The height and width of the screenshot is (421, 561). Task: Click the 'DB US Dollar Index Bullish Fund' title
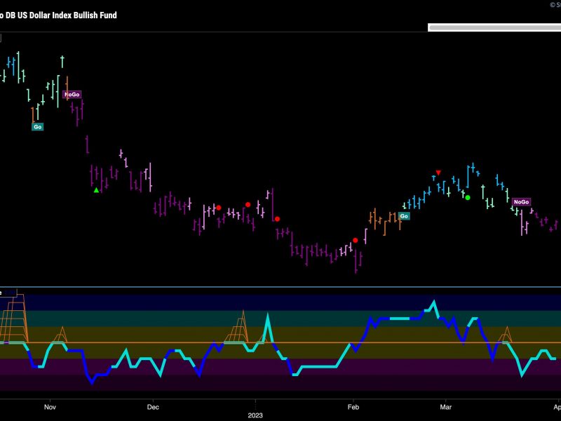61,15
